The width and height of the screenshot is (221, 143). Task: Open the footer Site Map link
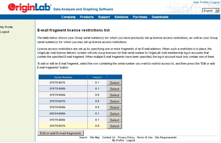pyautogui.click(x=95, y=137)
